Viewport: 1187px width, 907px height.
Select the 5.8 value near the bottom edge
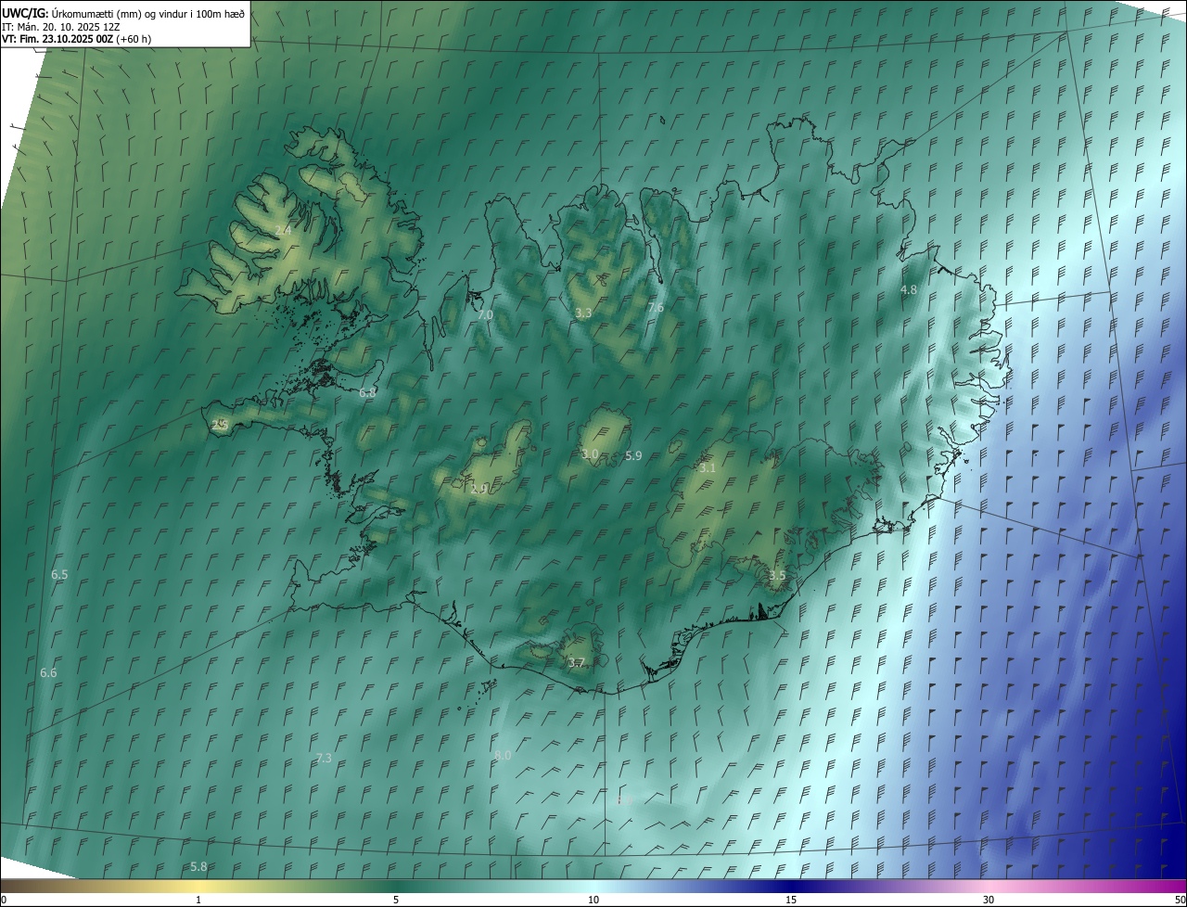tap(198, 867)
